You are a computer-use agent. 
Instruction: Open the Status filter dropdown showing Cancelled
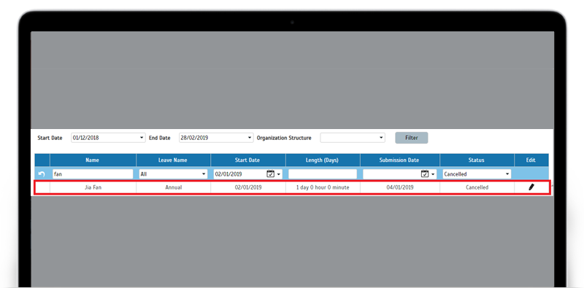pyautogui.click(x=477, y=174)
